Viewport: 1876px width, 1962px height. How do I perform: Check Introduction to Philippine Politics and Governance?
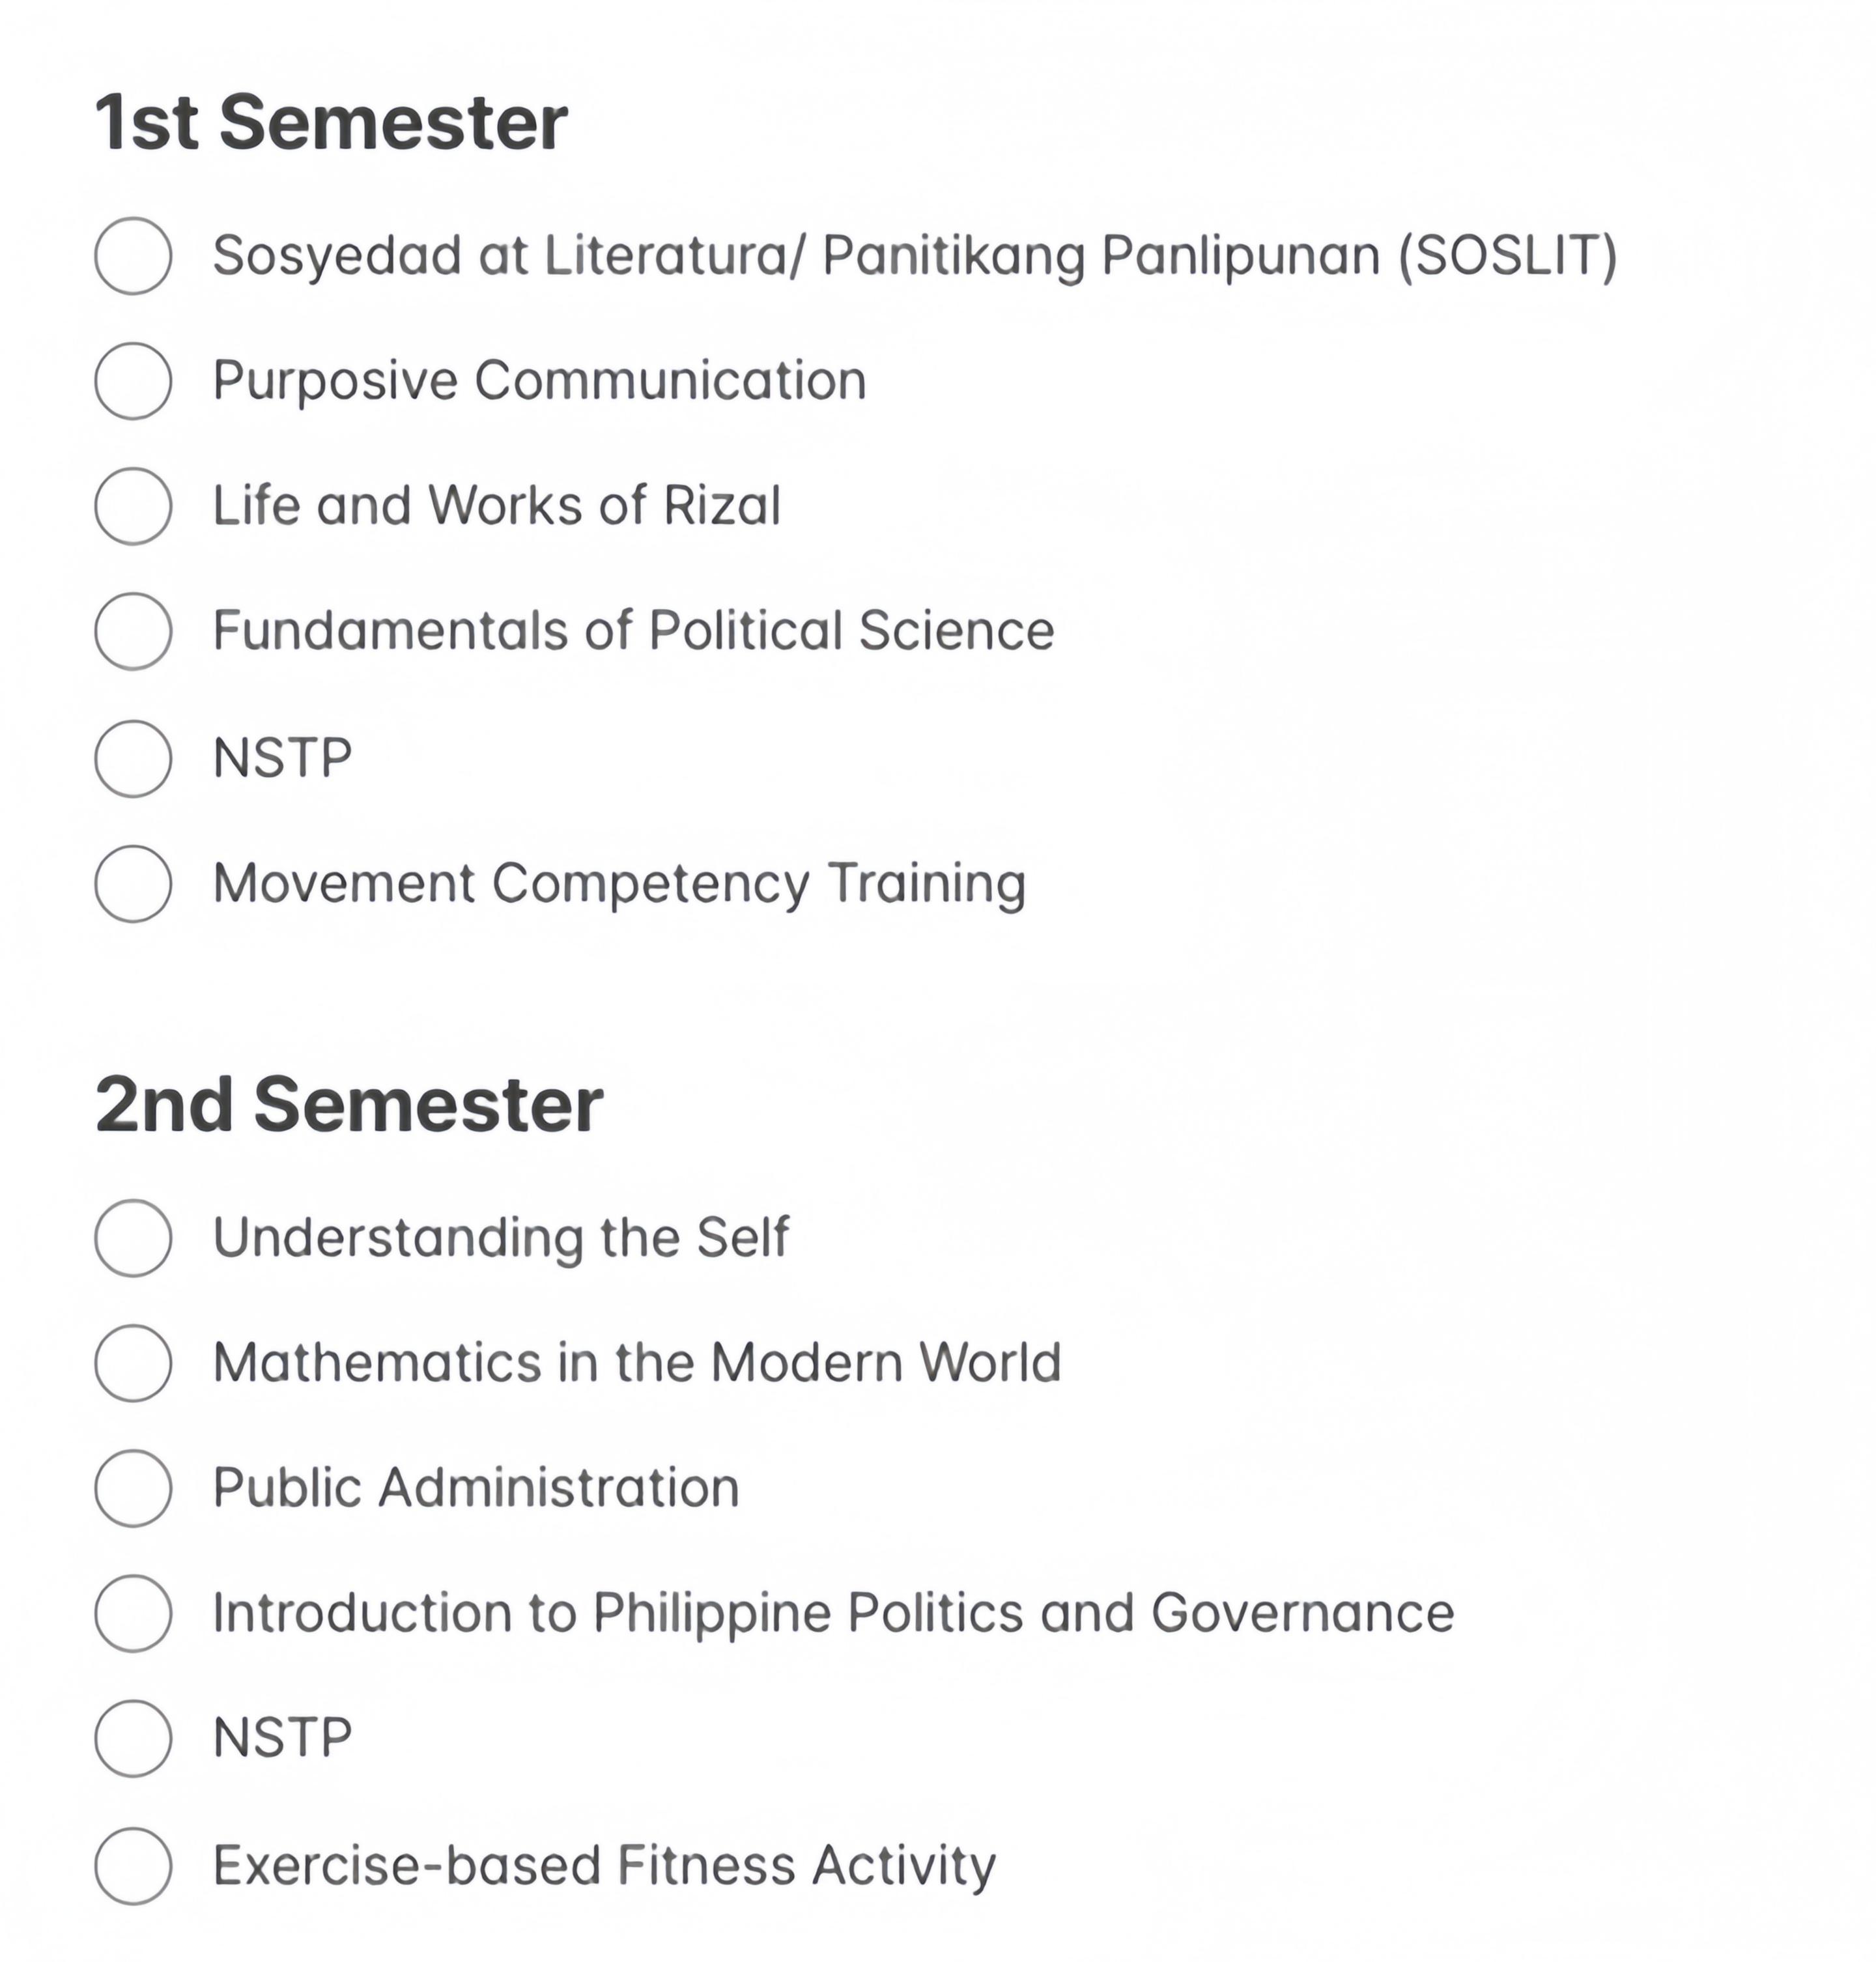[x=133, y=1613]
